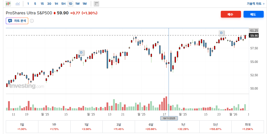Expand the 기술적 차트 link
Screen dimensions: 267x134
255,4
